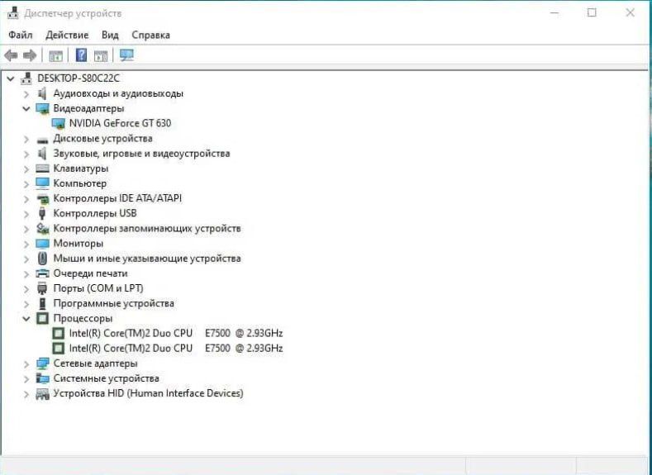Click the Порты (COM и LPT) port icon
This screenshot has width=652, height=475.
pyautogui.click(x=42, y=288)
